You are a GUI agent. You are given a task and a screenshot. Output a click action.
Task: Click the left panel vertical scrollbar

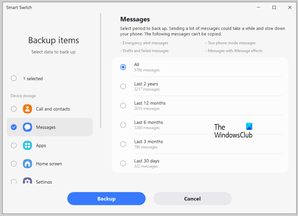(100, 70)
